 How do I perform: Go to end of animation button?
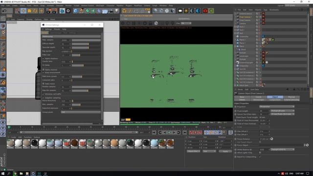pyautogui.click(x=185, y=132)
